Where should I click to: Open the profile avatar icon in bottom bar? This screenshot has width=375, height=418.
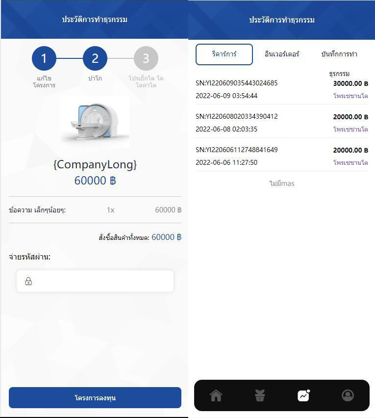[x=348, y=395]
